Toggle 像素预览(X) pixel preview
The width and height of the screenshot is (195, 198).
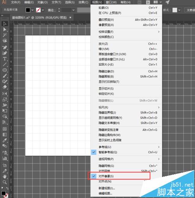[126, 25]
